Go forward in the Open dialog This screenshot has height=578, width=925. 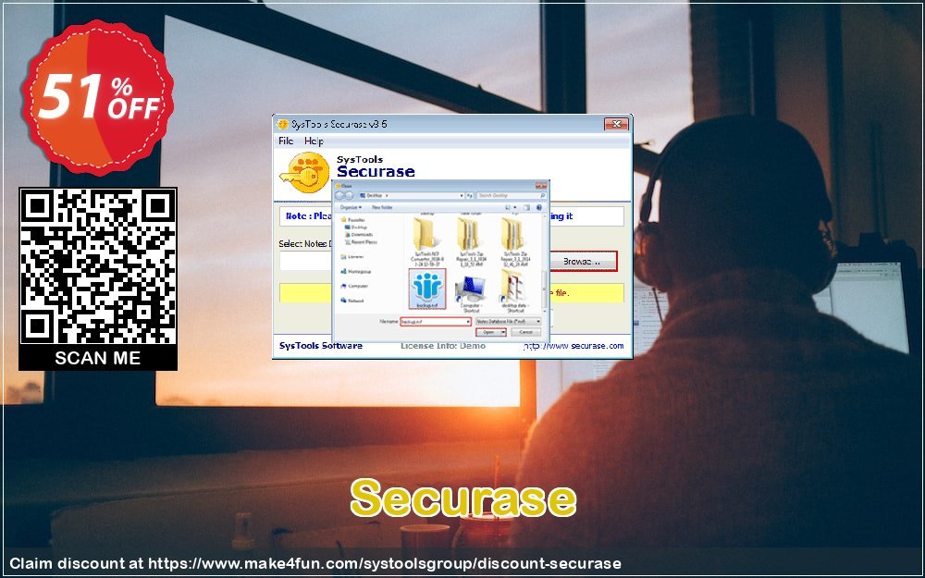coord(350,195)
